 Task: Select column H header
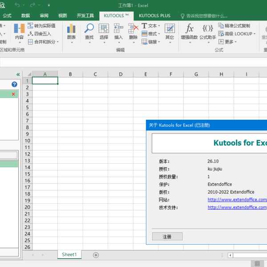(x=221, y=74)
